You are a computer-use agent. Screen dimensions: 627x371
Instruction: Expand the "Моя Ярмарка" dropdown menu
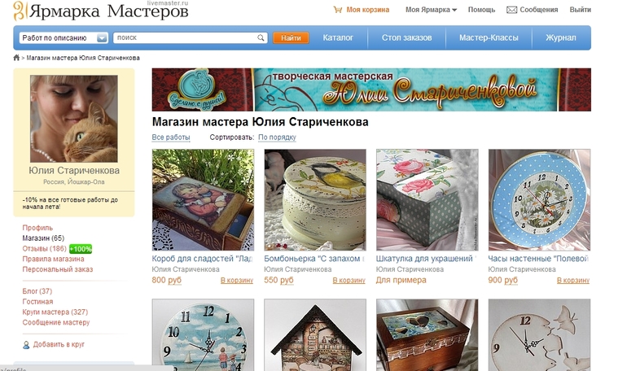(x=431, y=10)
